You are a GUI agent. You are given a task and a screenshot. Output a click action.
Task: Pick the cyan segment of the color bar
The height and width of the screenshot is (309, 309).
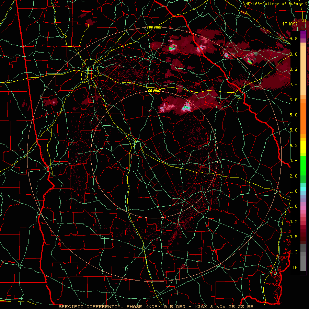[303, 189]
